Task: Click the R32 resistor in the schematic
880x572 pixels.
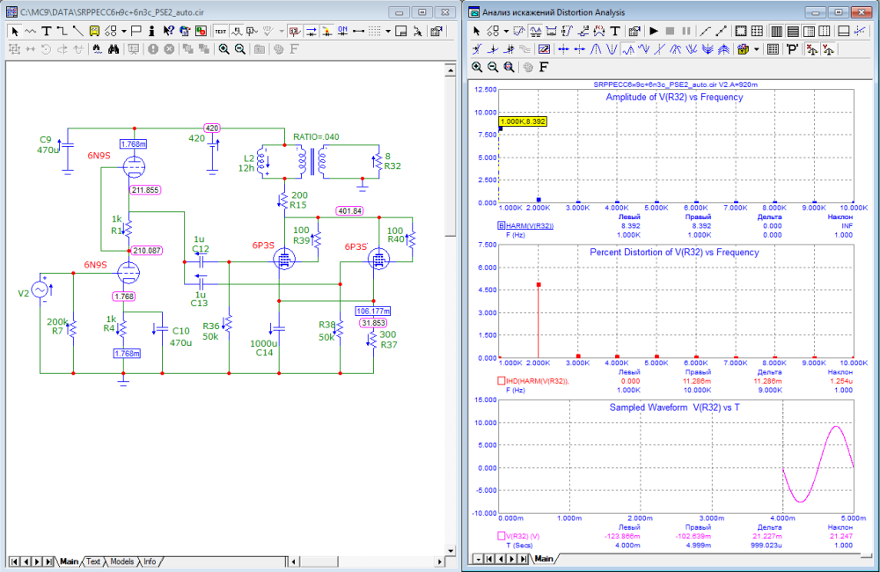Action: (378, 162)
